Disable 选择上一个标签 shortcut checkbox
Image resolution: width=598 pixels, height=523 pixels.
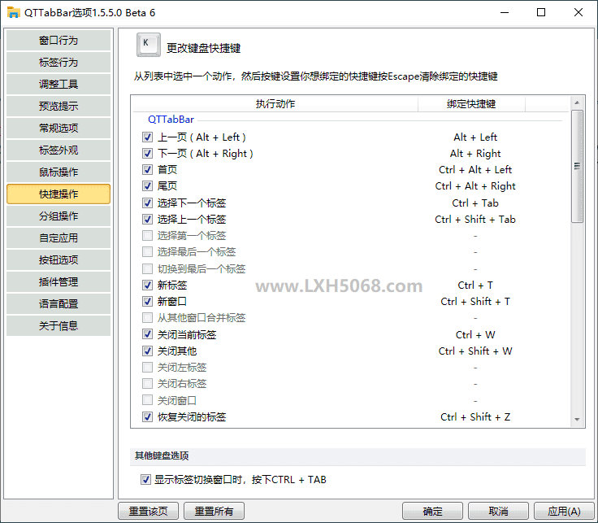(147, 219)
